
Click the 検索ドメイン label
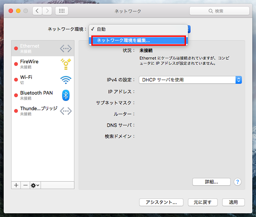coord(119,136)
